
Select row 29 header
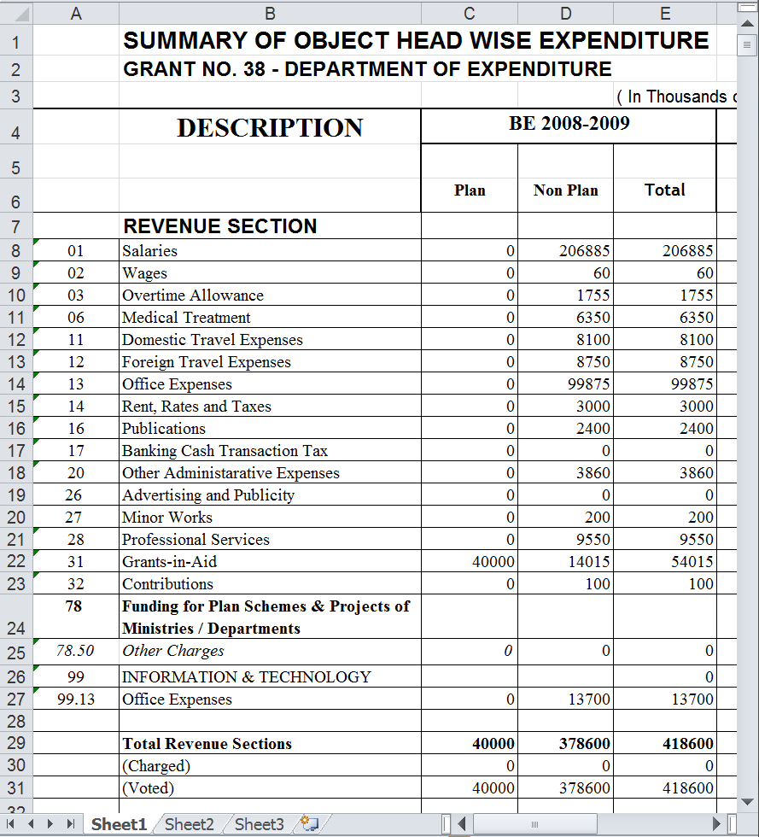(x=16, y=743)
